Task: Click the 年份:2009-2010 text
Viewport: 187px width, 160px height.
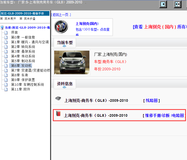Action: coord(107,69)
